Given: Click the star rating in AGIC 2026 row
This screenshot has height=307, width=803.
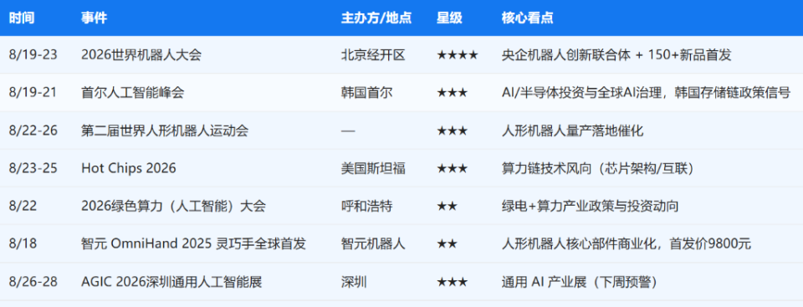Looking at the screenshot, I should click(x=453, y=282).
